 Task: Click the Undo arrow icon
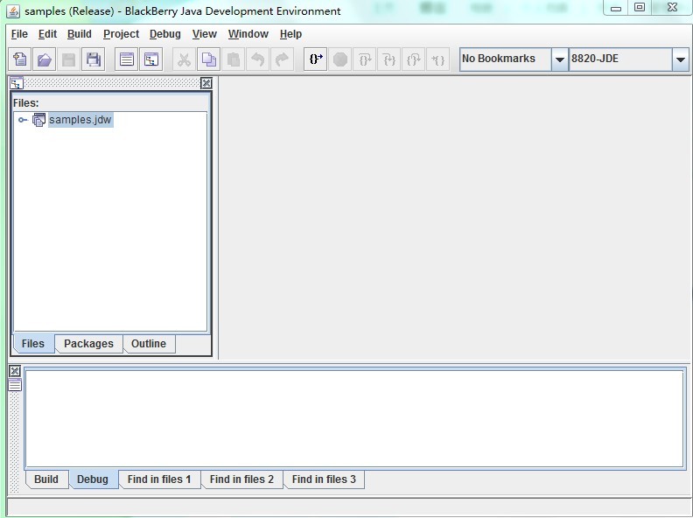click(x=257, y=59)
